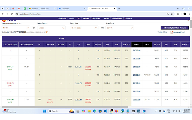Click the CALL BREAKEVEN column header

tap(10, 45)
